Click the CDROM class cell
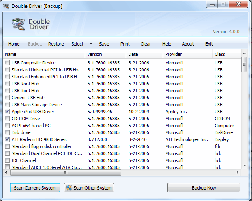The width and height of the screenshot is (252, 201). (222, 119)
